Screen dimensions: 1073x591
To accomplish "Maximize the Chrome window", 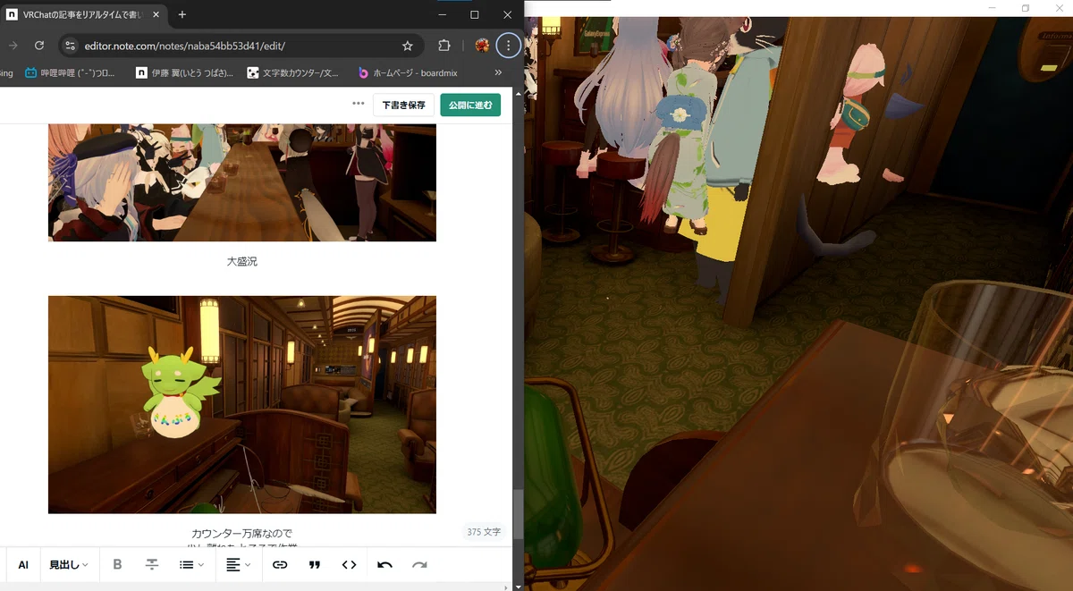I will 474,14.
